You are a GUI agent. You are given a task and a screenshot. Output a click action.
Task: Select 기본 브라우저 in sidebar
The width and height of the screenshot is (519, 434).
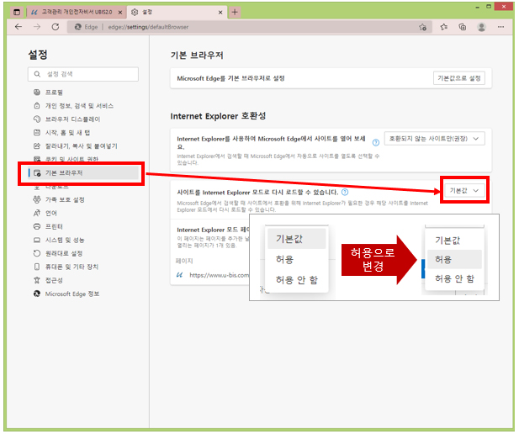pyautogui.click(x=83, y=172)
